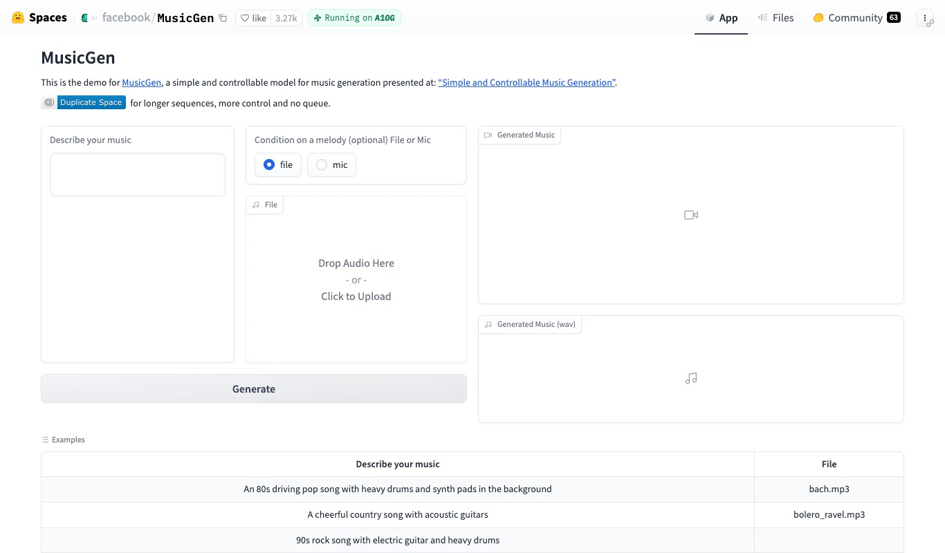Screen dimensions: 945x553
Task: Select the file radio button
Action: click(x=269, y=165)
